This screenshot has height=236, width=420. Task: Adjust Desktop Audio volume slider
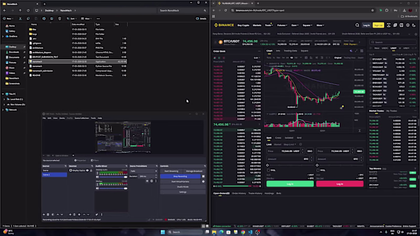[x=125, y=177]
